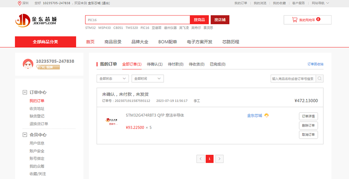The image size is (349, 179).
Task: Click the VIP 银牌 membership badge
Action: (48, 67)
